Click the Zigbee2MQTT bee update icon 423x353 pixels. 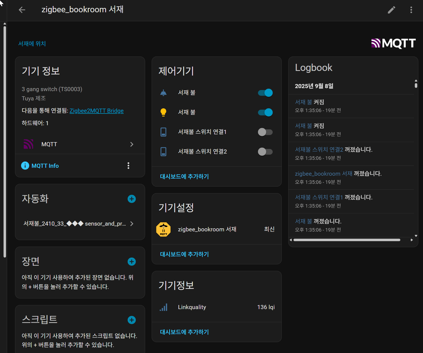point(163,229)
